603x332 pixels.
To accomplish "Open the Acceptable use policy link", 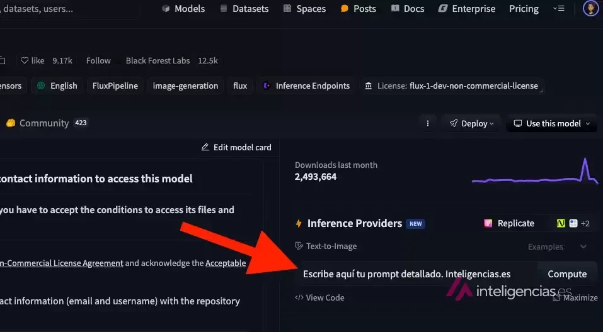I will click(x=226, y=263).
